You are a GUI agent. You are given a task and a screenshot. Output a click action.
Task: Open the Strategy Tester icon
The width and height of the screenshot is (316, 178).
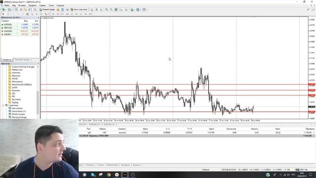[x=35, y=9]
